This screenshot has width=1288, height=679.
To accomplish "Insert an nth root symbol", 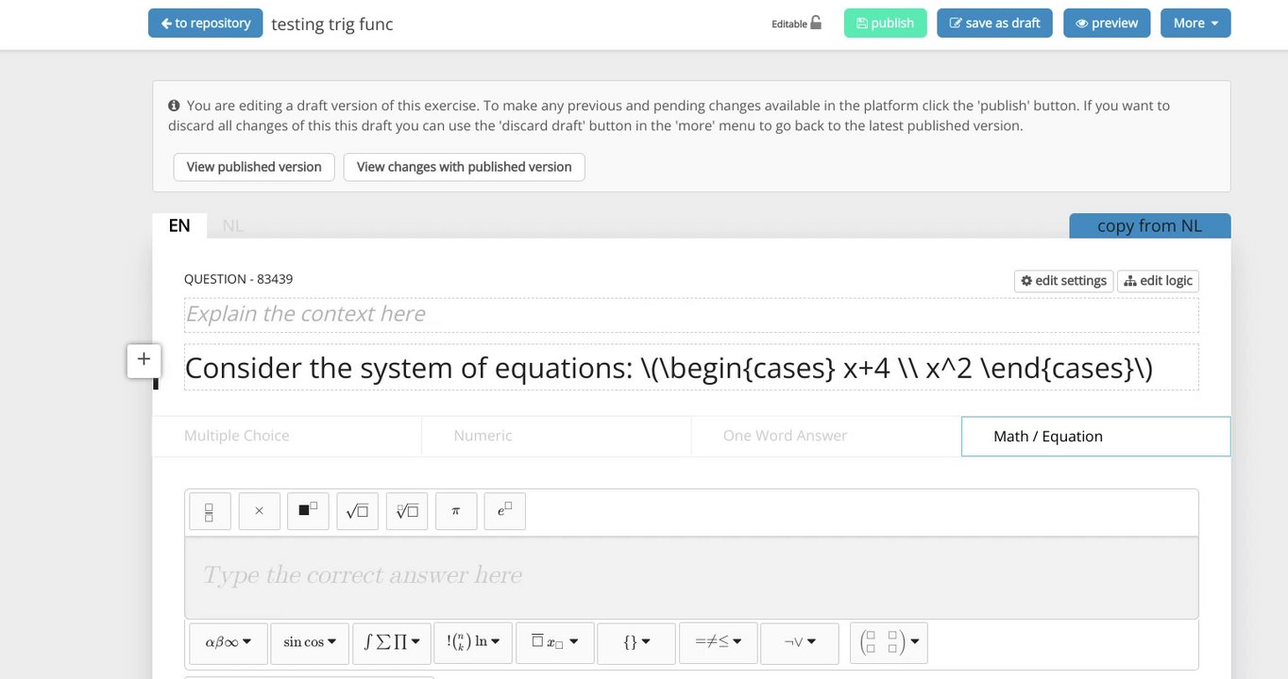I will 406,511.
